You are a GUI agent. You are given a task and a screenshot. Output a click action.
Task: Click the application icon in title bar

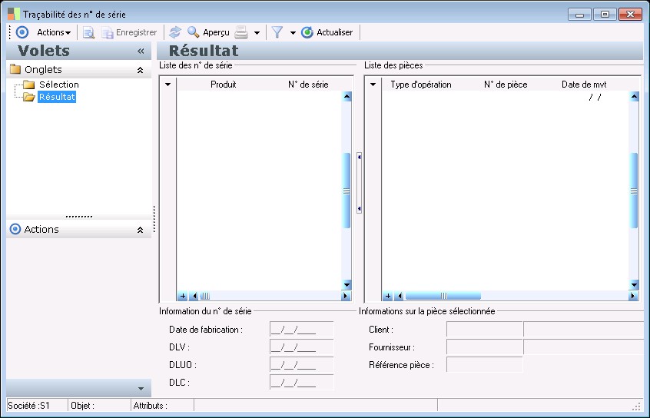(x=14, y=14)
